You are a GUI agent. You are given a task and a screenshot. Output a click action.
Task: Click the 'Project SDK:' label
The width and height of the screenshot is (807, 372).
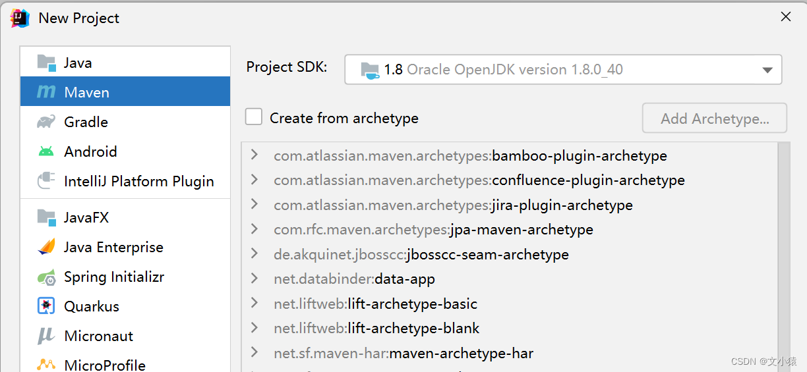(x=286, y=67)
